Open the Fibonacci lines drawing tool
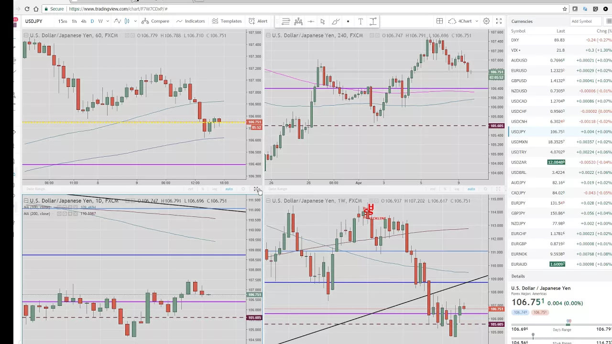This screenshot has width=612, height=344. pyautogui.click(x=285, y=21)
